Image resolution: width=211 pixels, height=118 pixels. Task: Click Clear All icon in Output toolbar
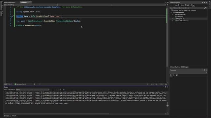[x=60, y=89]
